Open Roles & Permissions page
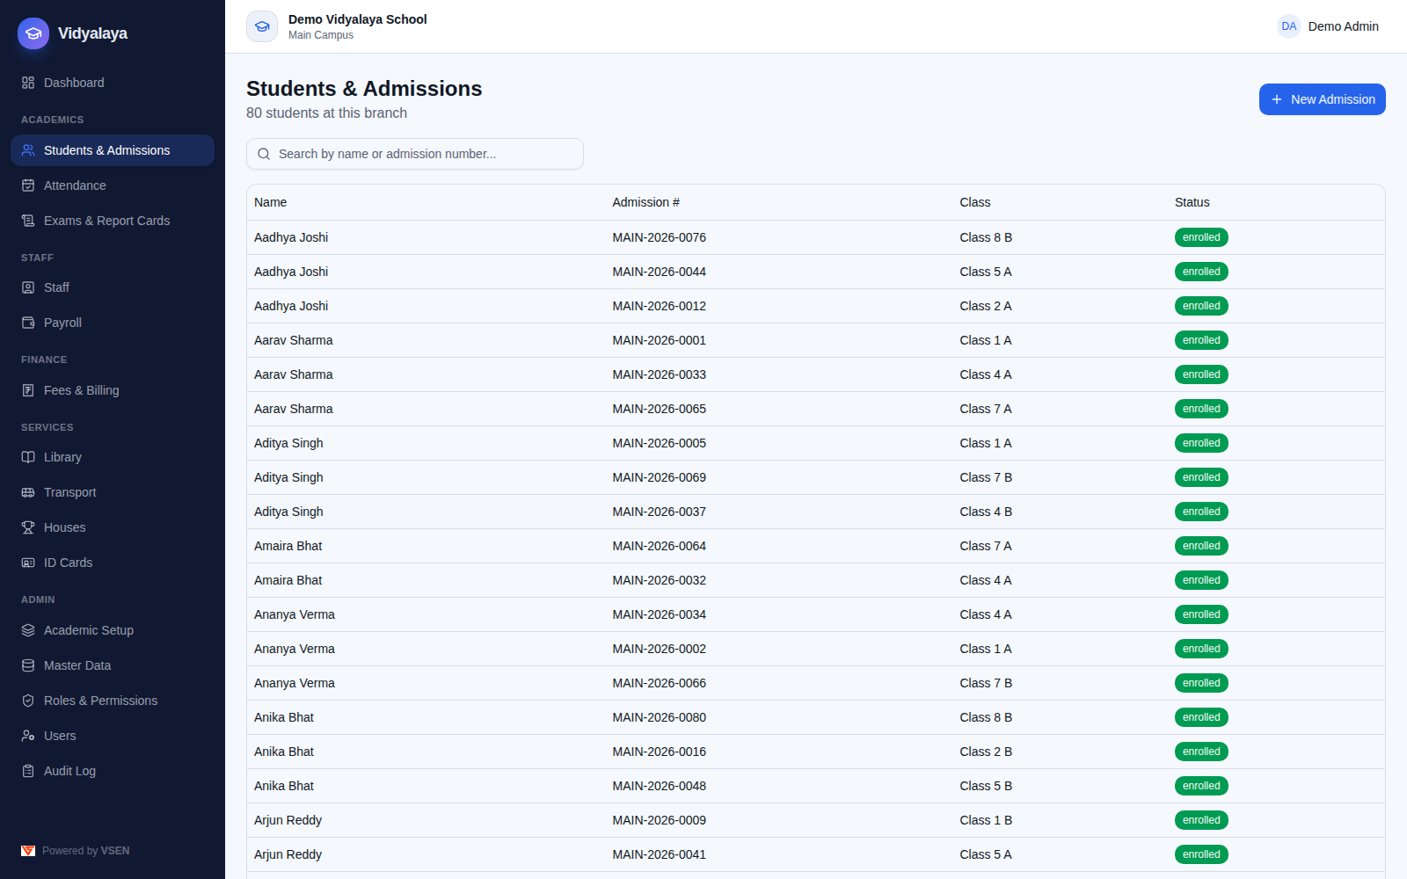Screen dimensions: 1407x879 tap(113, 701)
